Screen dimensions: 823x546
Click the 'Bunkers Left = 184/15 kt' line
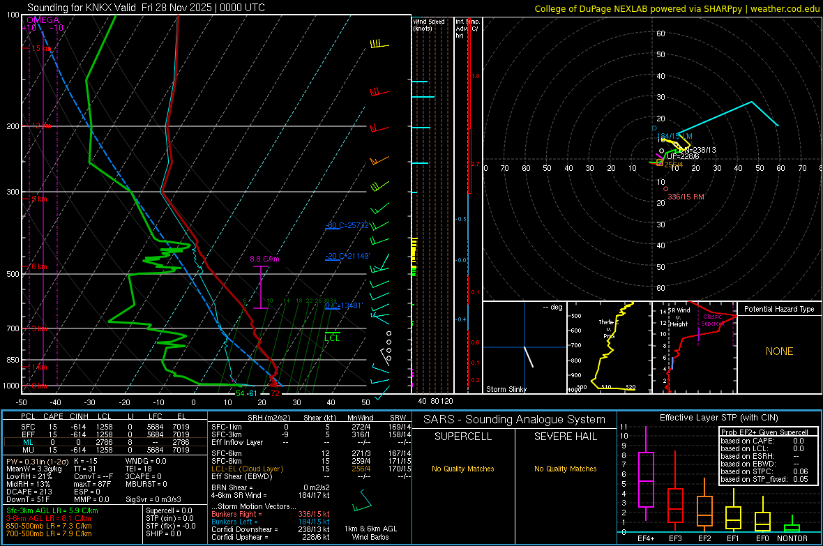click(271, 522)
